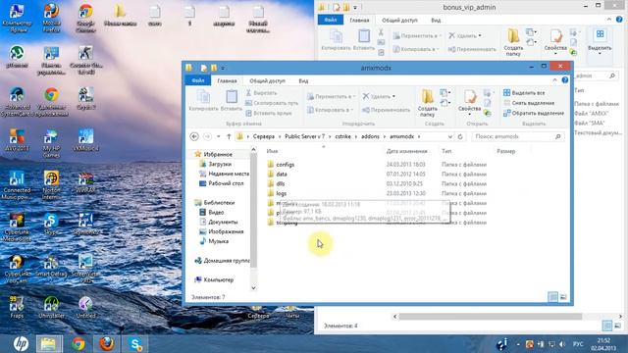Click Paste icon in amxmodx ribbon
This screenshot has width=628, height=353.
pyautogui.click(x=232, y=96)
